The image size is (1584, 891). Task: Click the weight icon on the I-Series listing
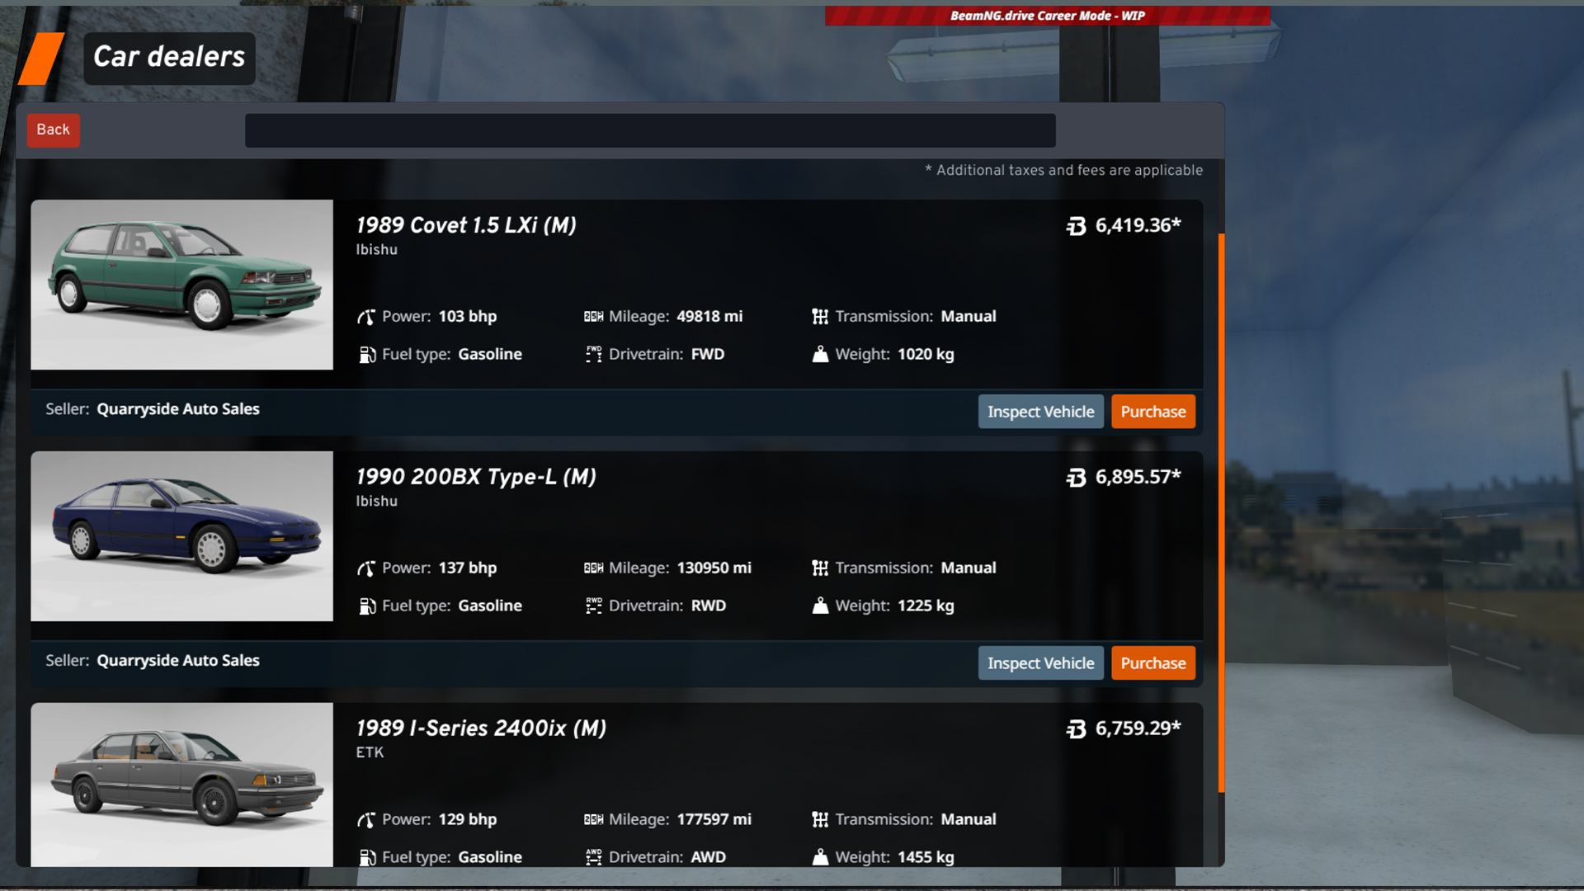tap(819, 856)
